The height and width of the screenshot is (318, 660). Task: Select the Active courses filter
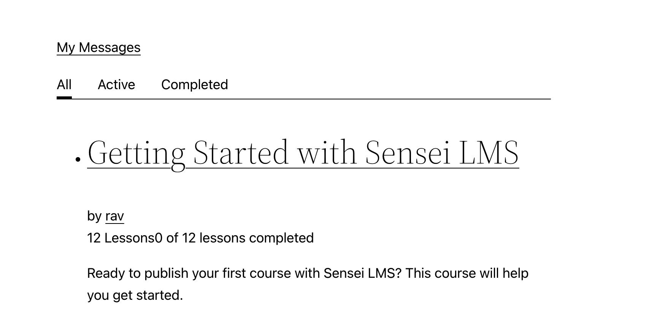click(116, 84)
